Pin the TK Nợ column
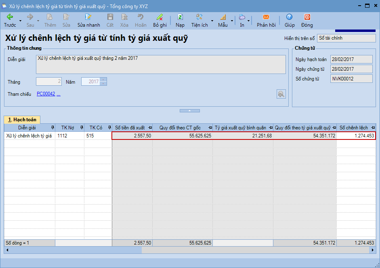Image resolution: width=380 pixels, height=268 pixels. (82, 128)
